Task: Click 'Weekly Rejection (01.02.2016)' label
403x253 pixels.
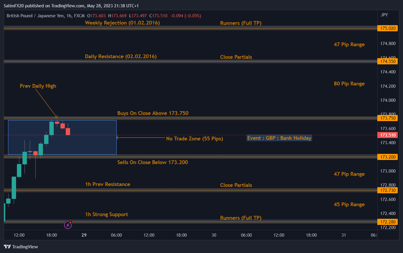Action: tap(122, 23)
